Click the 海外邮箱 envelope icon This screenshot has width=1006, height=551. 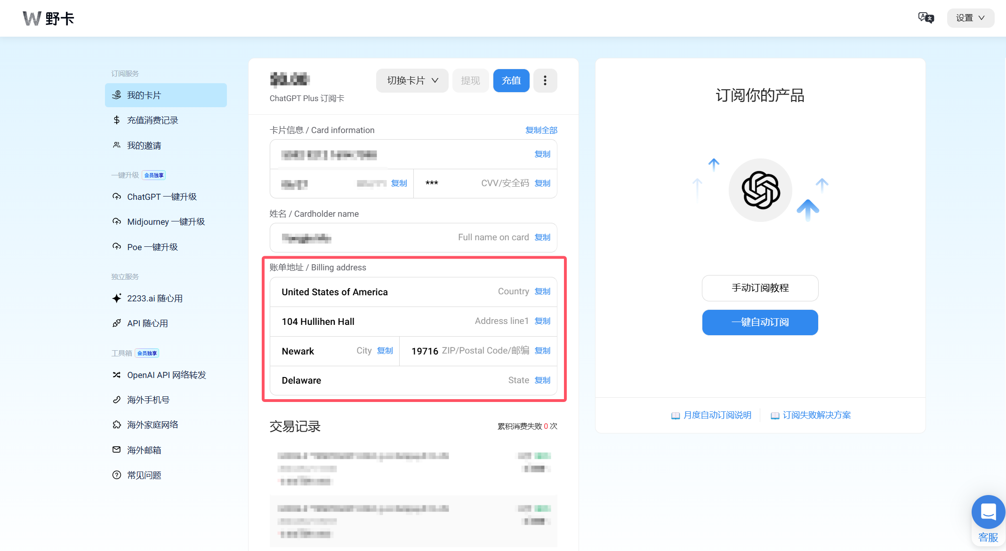tap(117, 449)
